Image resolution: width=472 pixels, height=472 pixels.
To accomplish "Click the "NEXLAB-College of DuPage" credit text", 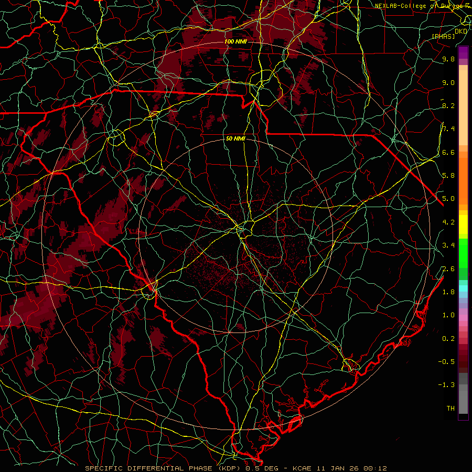I will click(x=420, y=6).
